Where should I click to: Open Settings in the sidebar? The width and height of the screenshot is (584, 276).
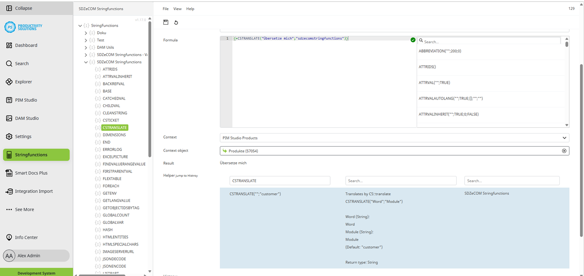[23, 136]
